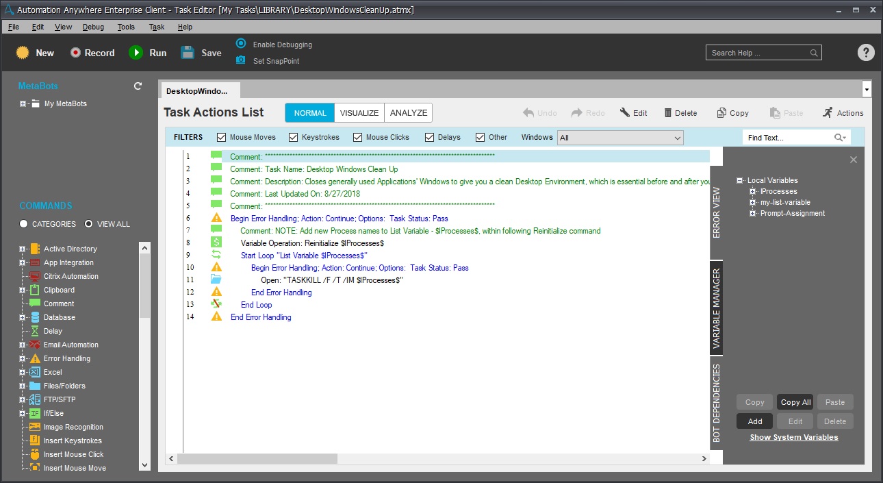Select the Insert Keystrokes command icon

pos(36,441)
